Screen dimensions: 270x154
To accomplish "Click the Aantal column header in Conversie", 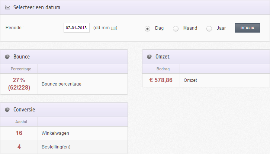I will coord(21,122).
